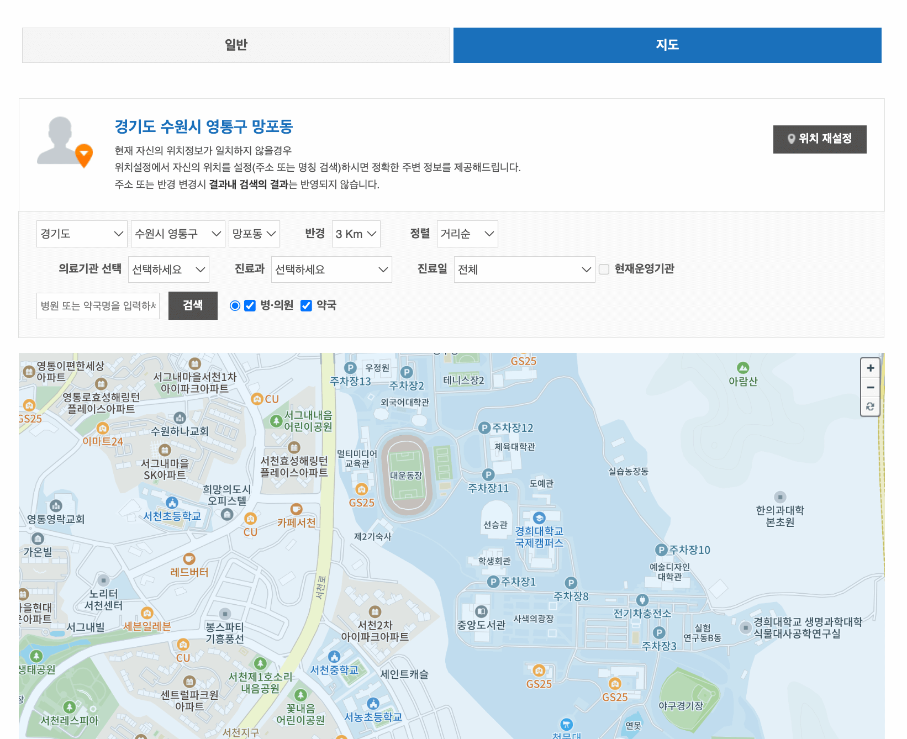Uncheck the 병·의원 checkbox
This screenshot has height=739, width=907.
(x=251, y=305)
